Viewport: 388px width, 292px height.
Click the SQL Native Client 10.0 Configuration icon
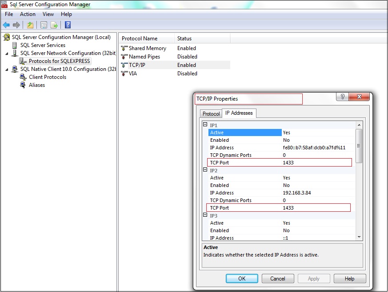(15, 69)
